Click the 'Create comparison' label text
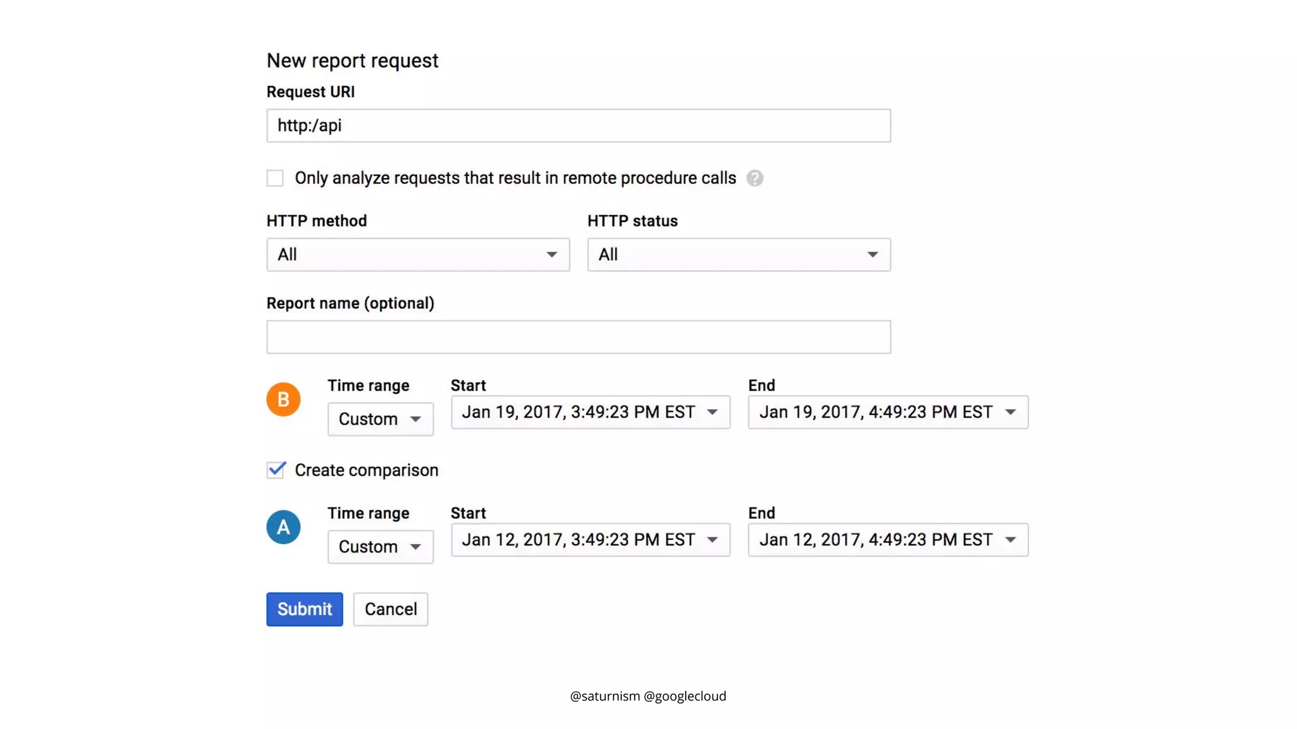The width and height of the screenshot is (1297, 729). pos(367,470)
